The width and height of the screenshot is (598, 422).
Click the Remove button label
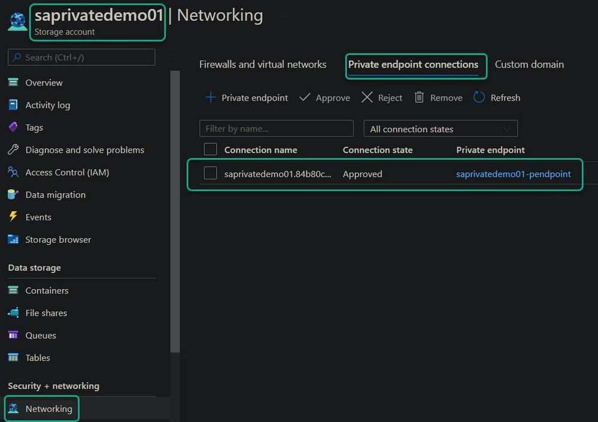coord(446,98)
